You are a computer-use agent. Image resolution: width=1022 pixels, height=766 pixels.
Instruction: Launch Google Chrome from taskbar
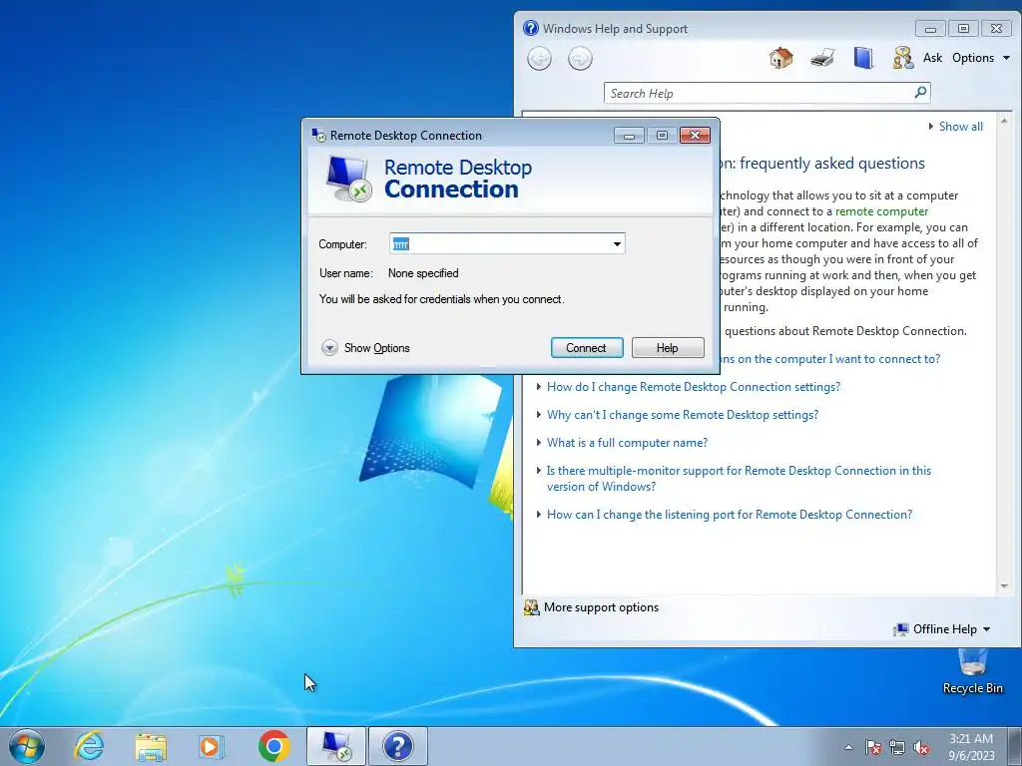273,746
